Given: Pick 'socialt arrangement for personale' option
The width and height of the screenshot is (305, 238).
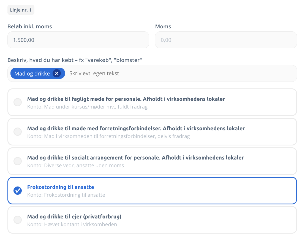Looking at the screenshot, I should pyautogui.click(x=152, y=161).
